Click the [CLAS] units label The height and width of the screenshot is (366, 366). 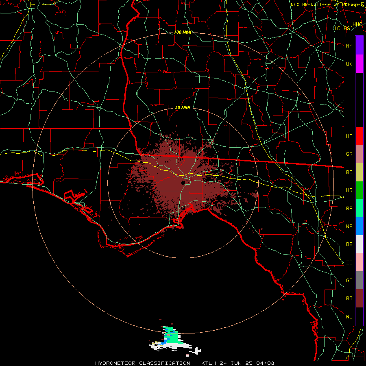344,28
